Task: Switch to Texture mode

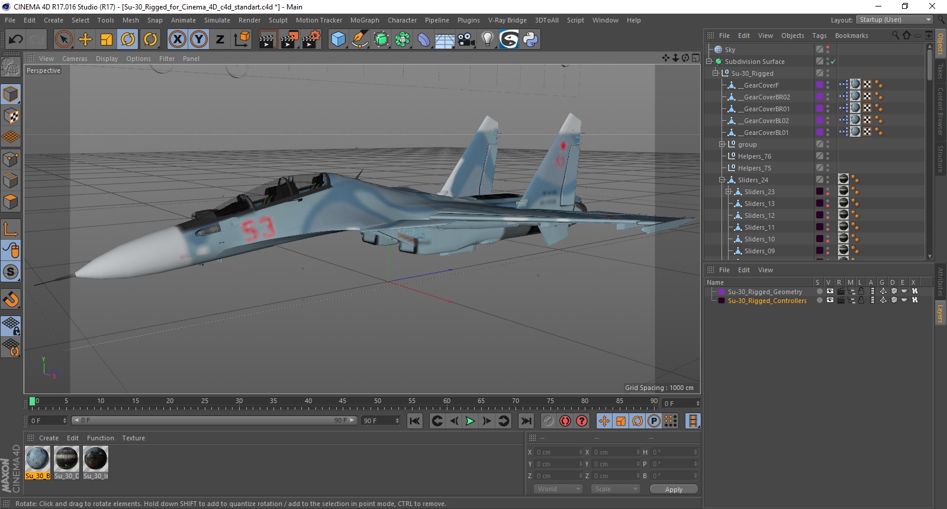Action: pyautogui.click(x=11, y=115)
